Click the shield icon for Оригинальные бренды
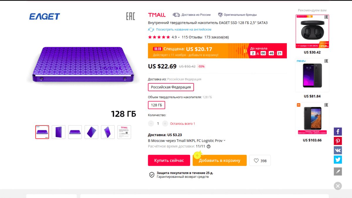 coord(220,14)
